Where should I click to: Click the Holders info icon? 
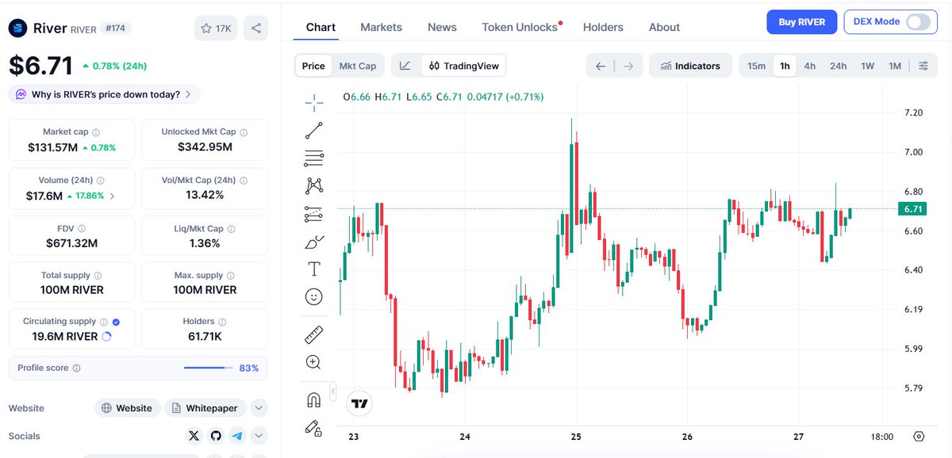[222, 322]
